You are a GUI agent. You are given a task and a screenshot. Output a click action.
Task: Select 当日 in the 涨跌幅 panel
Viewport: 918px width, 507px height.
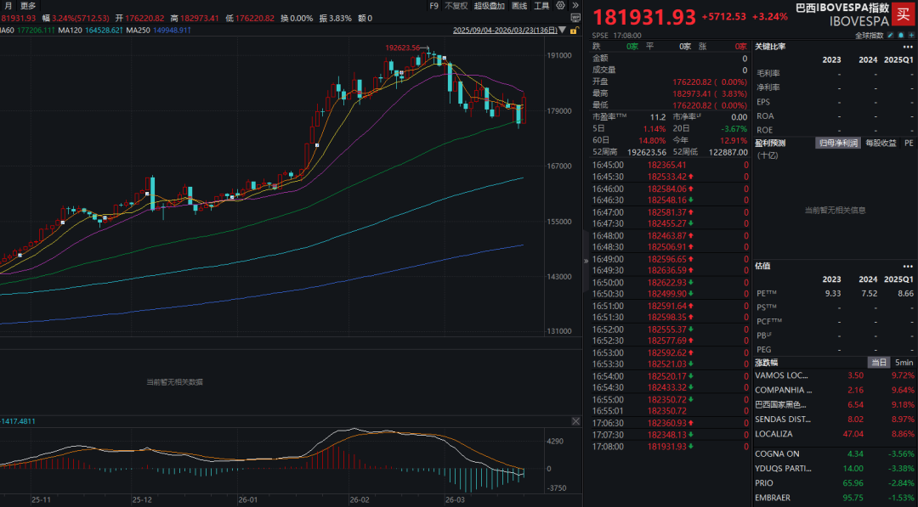(879, 362)
